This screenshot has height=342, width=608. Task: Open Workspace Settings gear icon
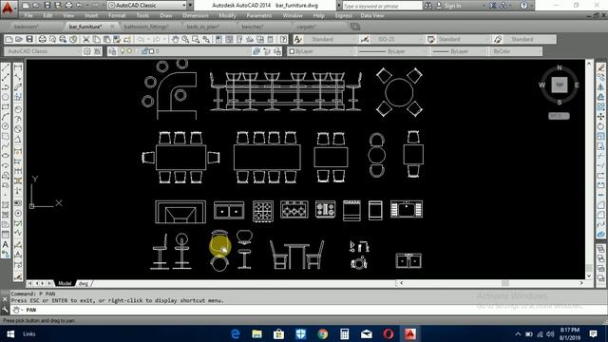(86, 51)
